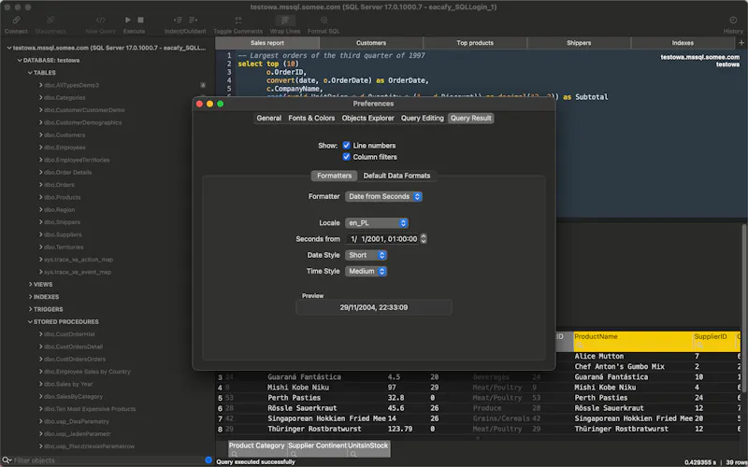This screenshot has height=467, width=748.
Task: Open the Shippers query tab
Action: coord(579,43)
